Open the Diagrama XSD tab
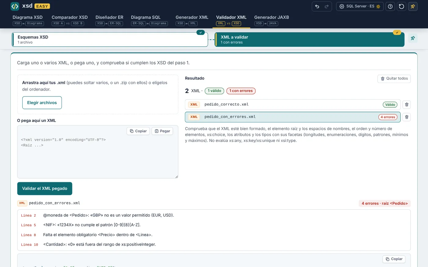Image resolution: width=428 pixels, height=267 pixels. coord(28,20)
